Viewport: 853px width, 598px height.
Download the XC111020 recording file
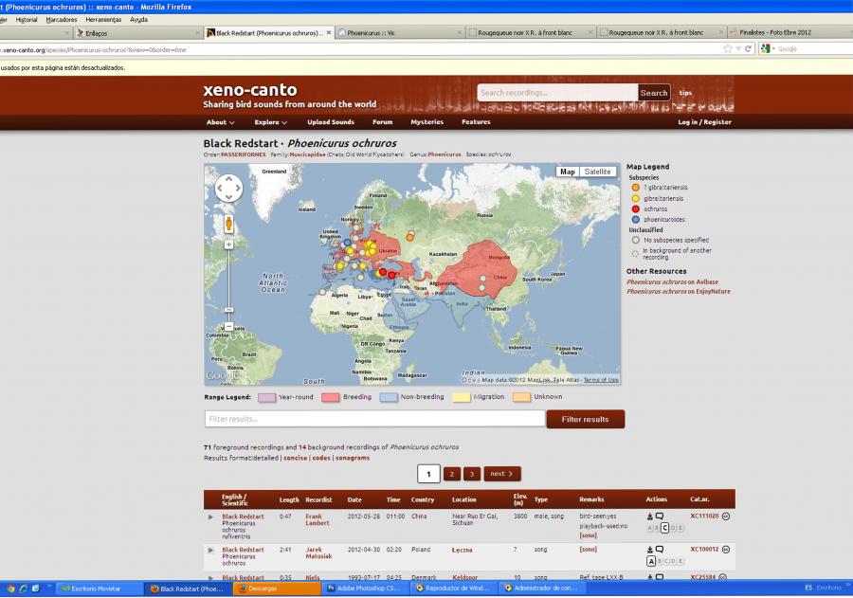pyautogui.click(x=649, y=516)
